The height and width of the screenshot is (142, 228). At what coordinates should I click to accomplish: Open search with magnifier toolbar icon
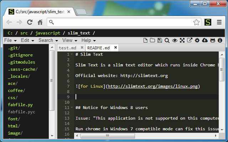167,40
